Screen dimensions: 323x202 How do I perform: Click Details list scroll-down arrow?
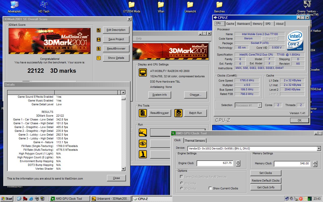[123, 169]
